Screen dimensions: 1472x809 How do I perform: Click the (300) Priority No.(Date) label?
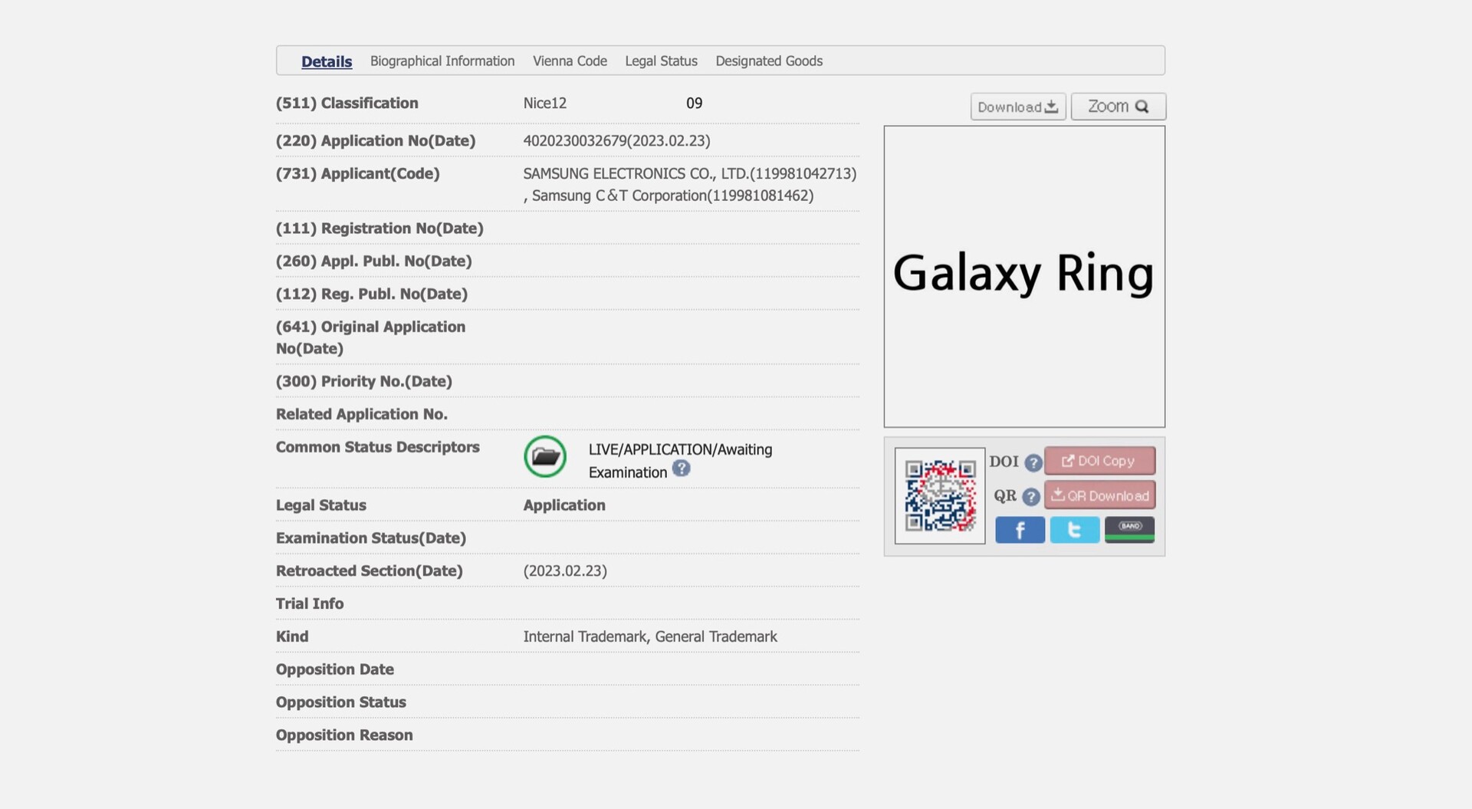click(364, 382)
